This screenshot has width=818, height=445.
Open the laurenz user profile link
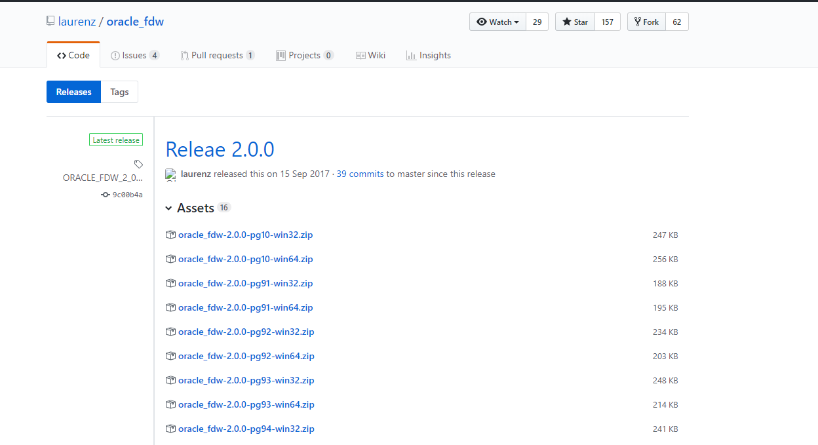pos(77,22)
